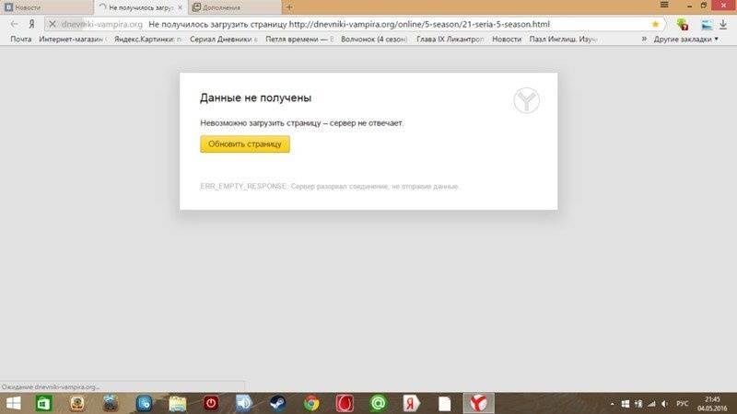Open the green extension icon with badge

point(683,25)
